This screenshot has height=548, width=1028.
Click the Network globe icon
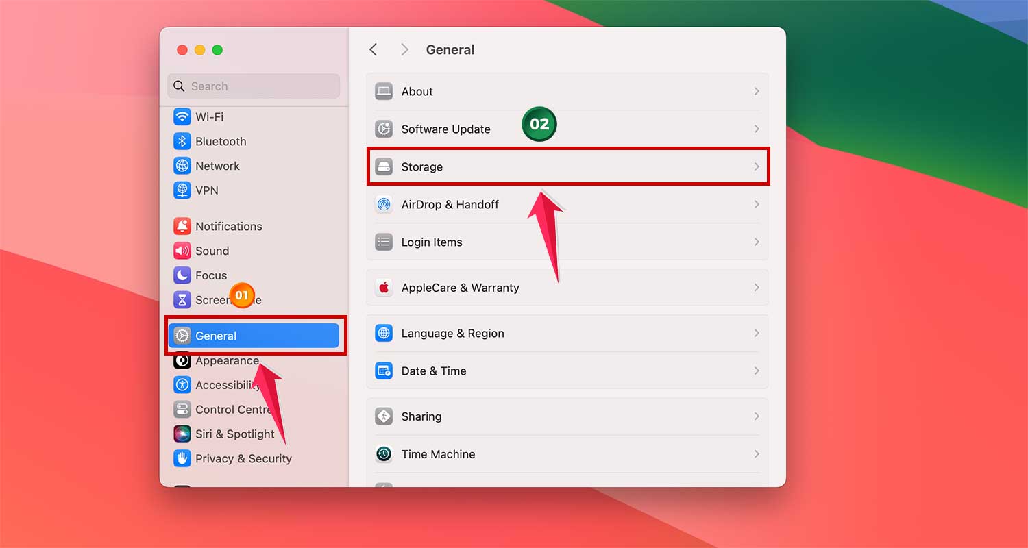click(182, 166)
